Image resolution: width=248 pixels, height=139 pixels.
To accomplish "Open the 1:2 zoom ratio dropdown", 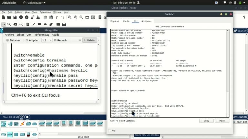I will click(46, 40).
